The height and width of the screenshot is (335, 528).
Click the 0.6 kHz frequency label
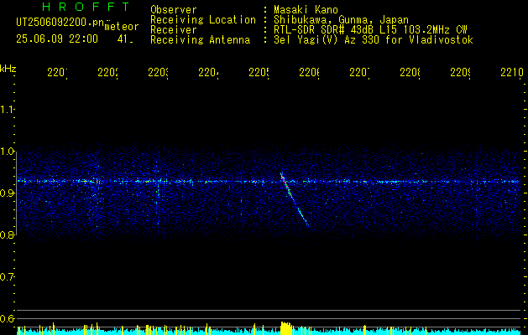[x=7, y=318]
